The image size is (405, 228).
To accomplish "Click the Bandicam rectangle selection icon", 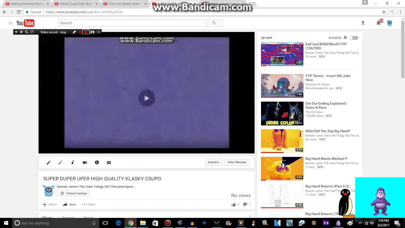I will (32, 32).
